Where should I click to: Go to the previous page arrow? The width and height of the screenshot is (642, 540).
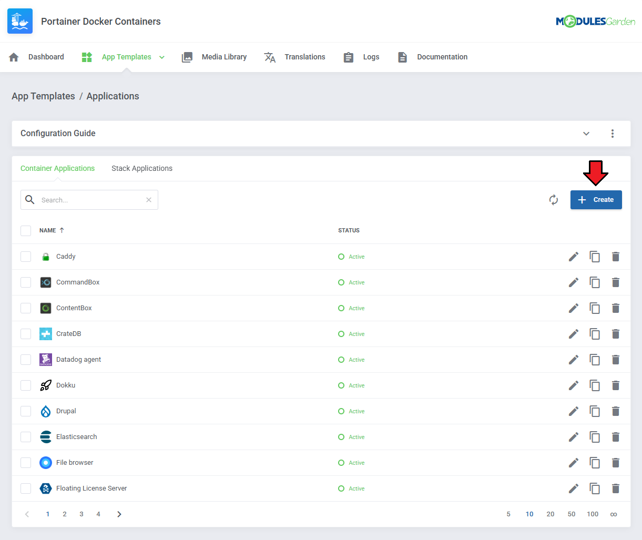(x=27, y=514)
